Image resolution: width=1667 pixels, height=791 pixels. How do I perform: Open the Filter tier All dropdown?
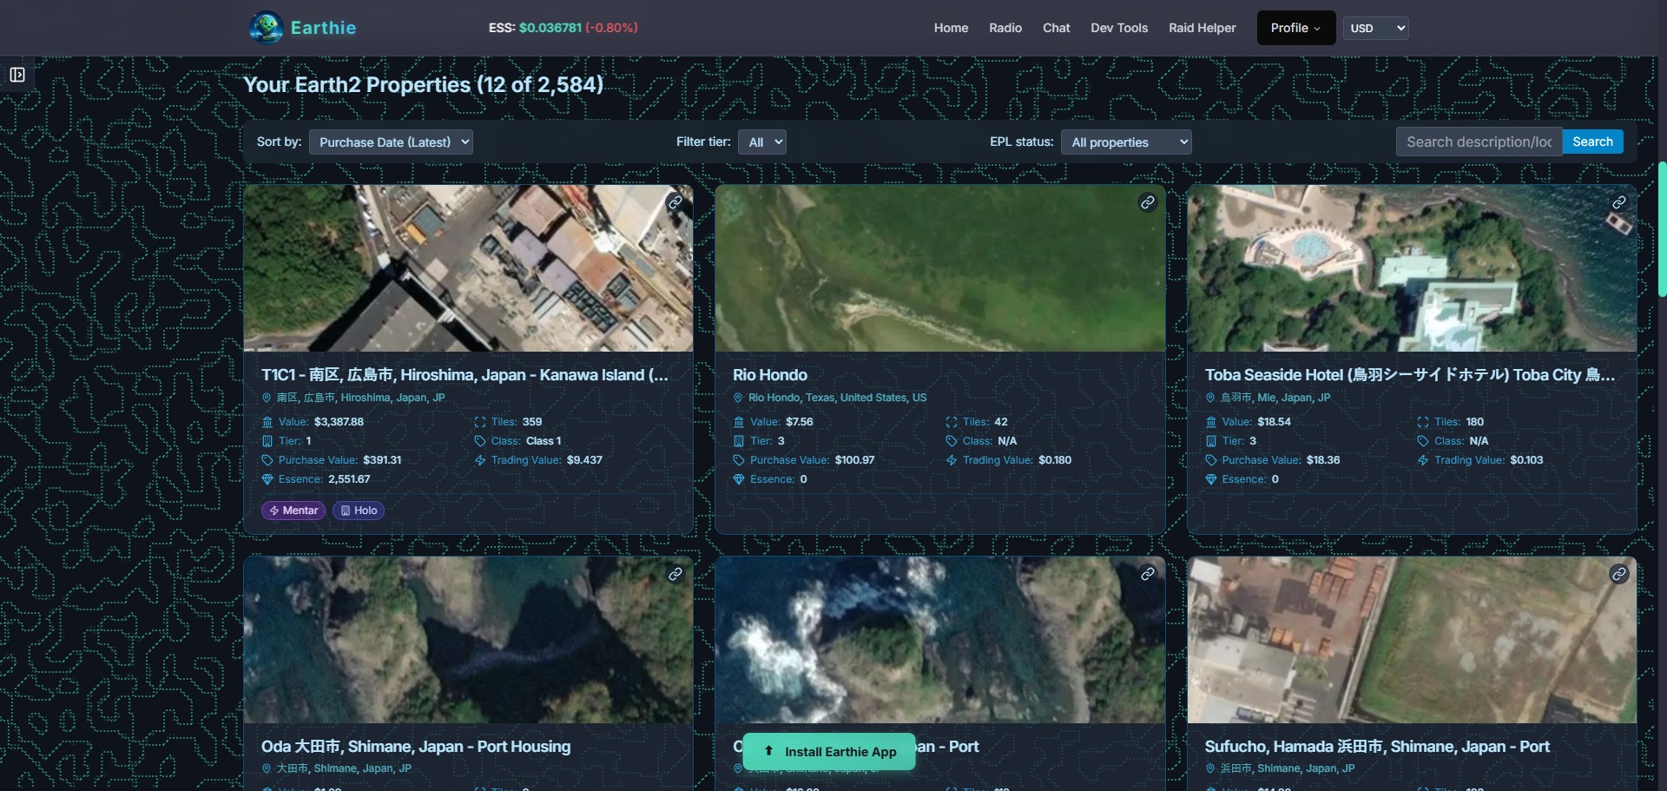click(762, 142)
